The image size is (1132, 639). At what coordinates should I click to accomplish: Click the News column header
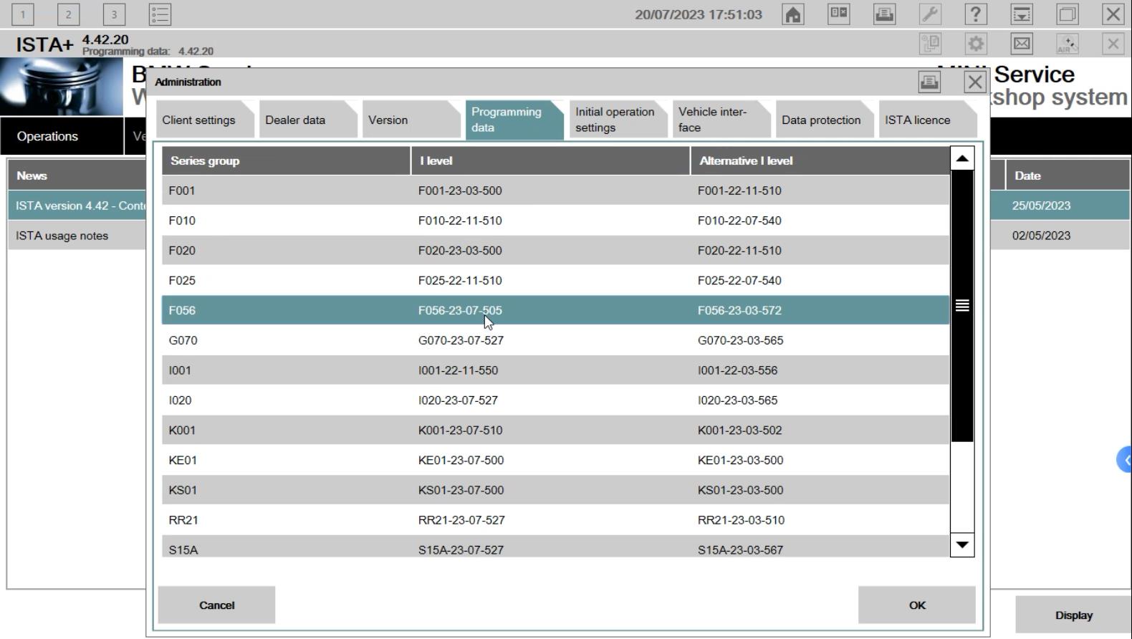(x=77, y=176)
